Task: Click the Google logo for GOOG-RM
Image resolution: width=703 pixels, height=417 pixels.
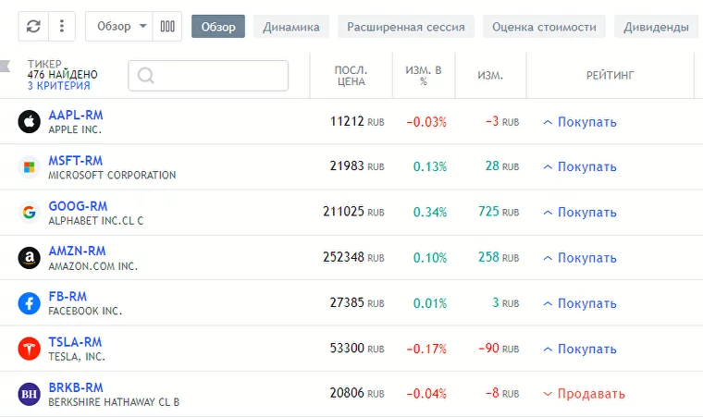Action: coord(30,213)
